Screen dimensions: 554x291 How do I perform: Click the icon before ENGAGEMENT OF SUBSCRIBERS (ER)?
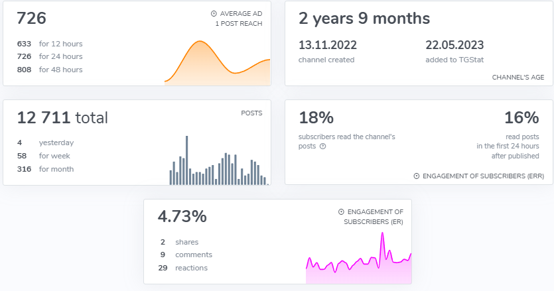coord(340,211)
